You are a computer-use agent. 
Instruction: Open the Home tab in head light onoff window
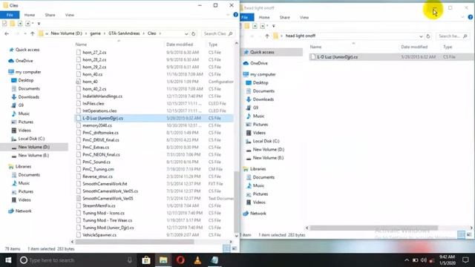tap(264, 17)
